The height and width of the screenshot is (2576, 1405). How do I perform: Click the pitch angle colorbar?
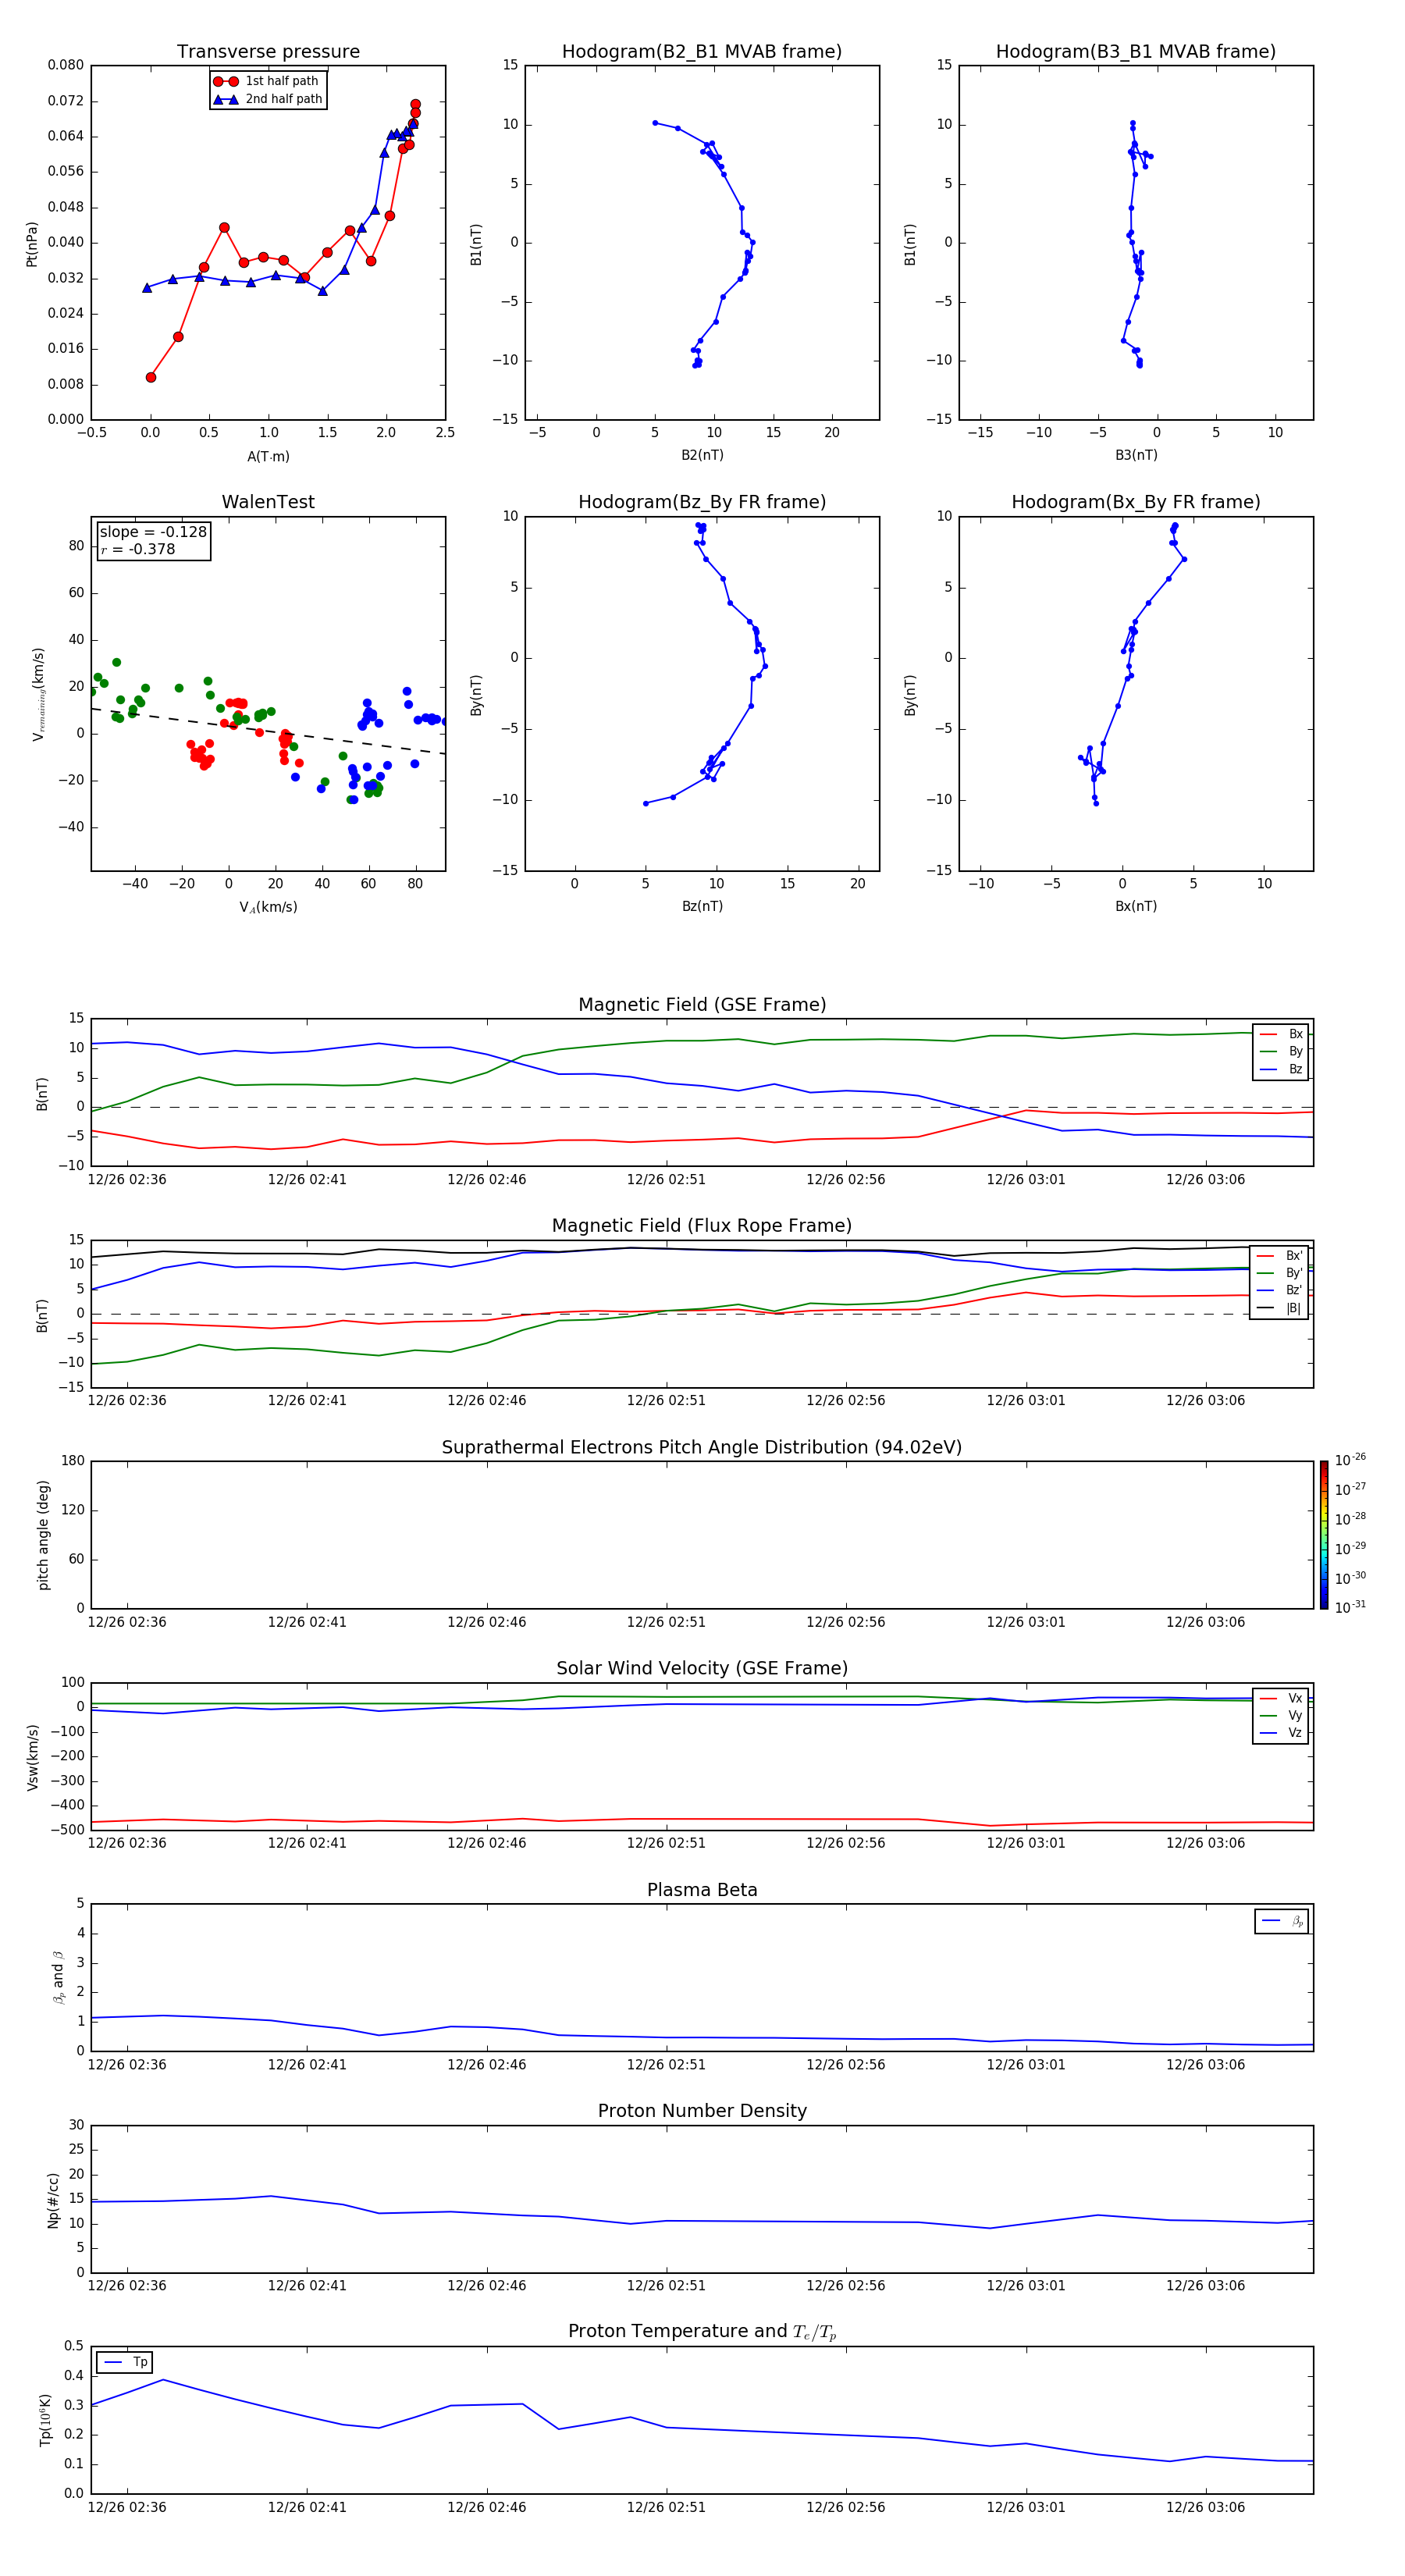pyautogui.click(x=1323, y=1535)
